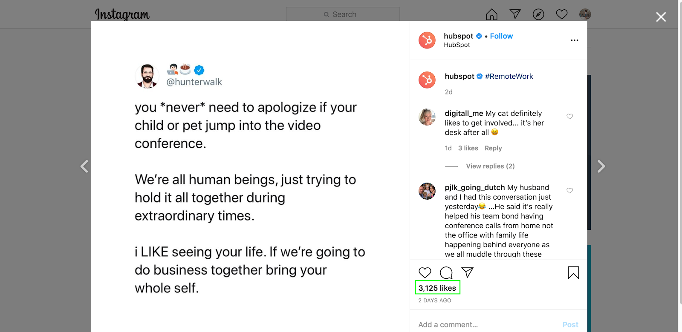682x332 pixels.
Task: Click the Add a comment field
Action: coord(448,324)
